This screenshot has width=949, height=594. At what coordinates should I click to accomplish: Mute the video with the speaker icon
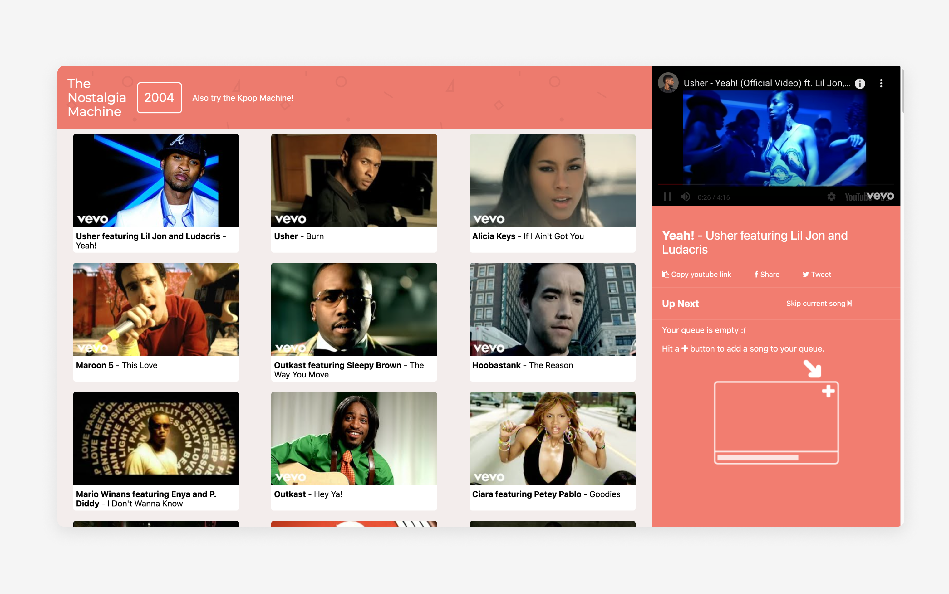pyautogui.click(x=685, y=197)
